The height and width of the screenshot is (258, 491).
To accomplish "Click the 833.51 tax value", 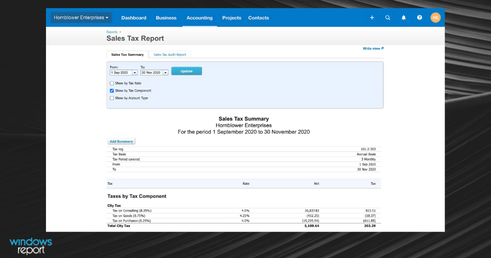I will [x=371, y=211].
